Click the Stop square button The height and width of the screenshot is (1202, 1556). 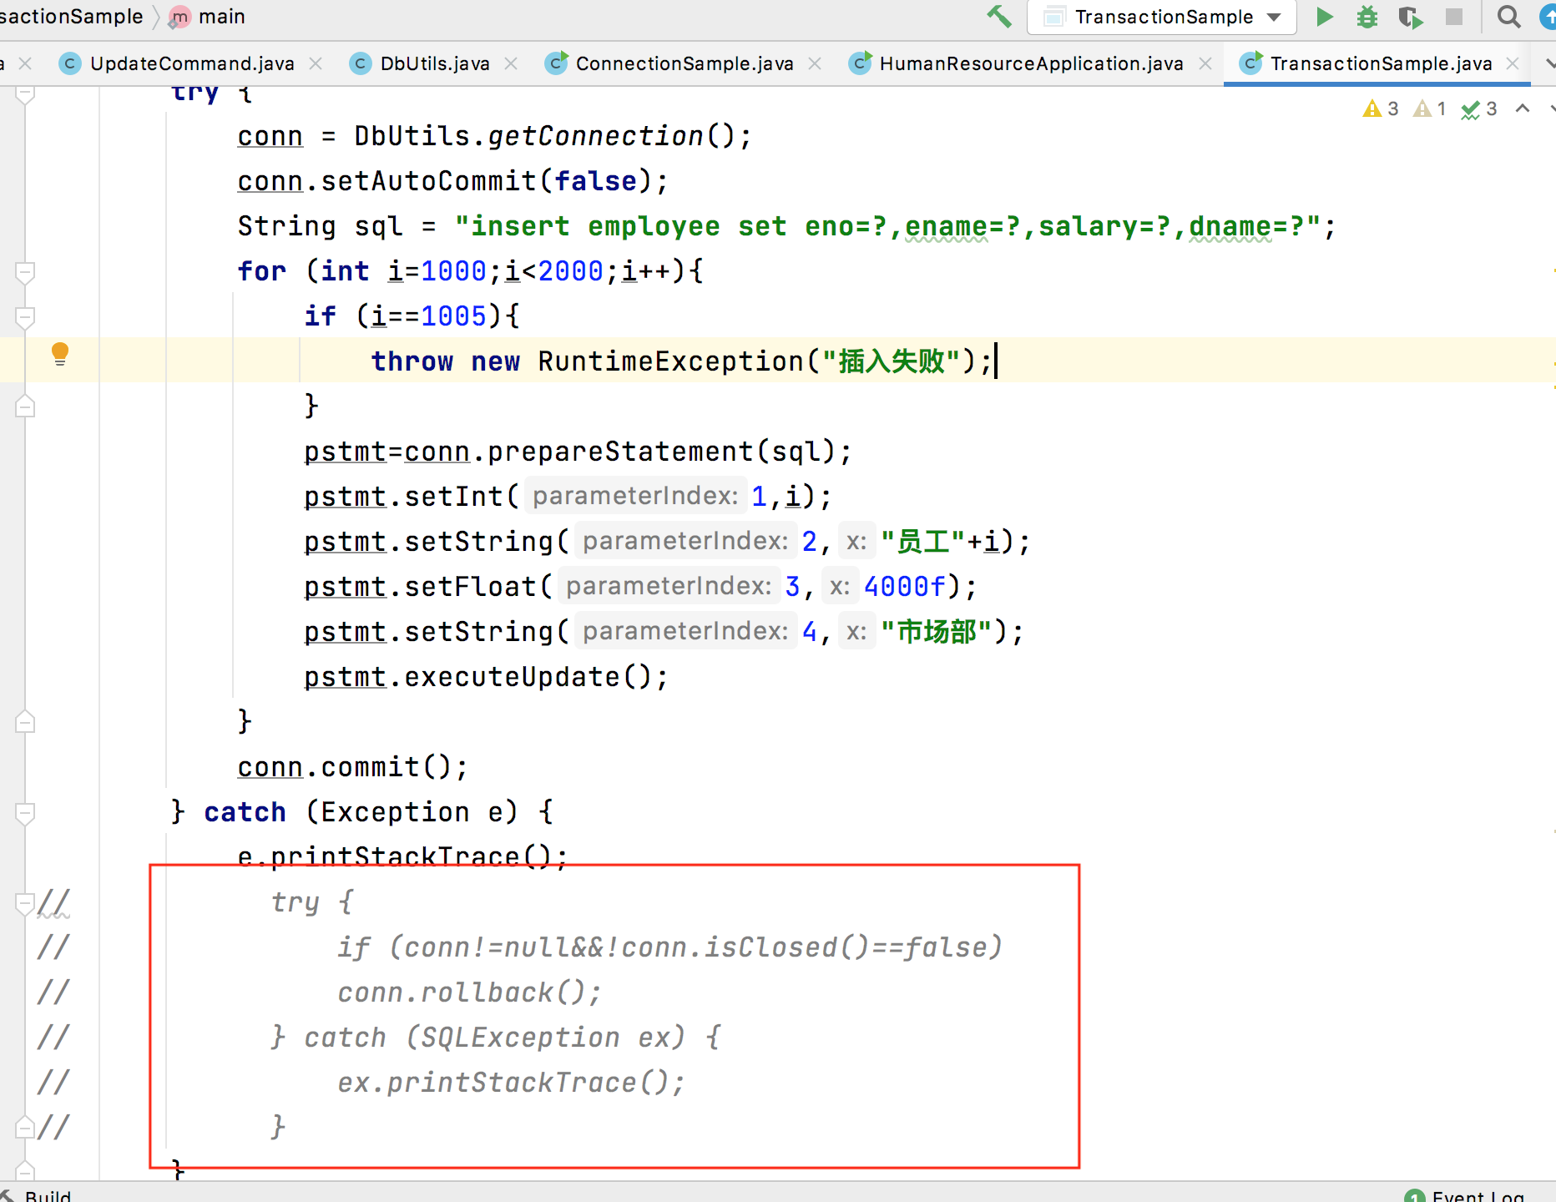[x=1454, y=17]
